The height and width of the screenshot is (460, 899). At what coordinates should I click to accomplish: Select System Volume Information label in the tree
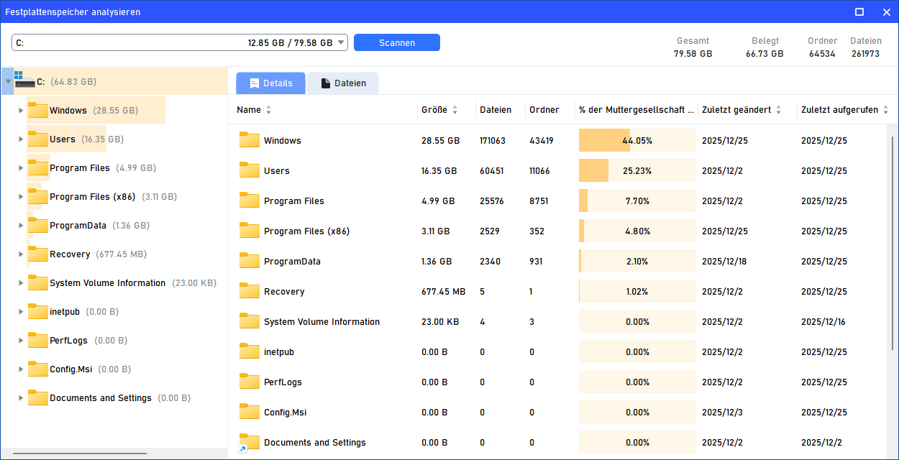pos(108,283)
